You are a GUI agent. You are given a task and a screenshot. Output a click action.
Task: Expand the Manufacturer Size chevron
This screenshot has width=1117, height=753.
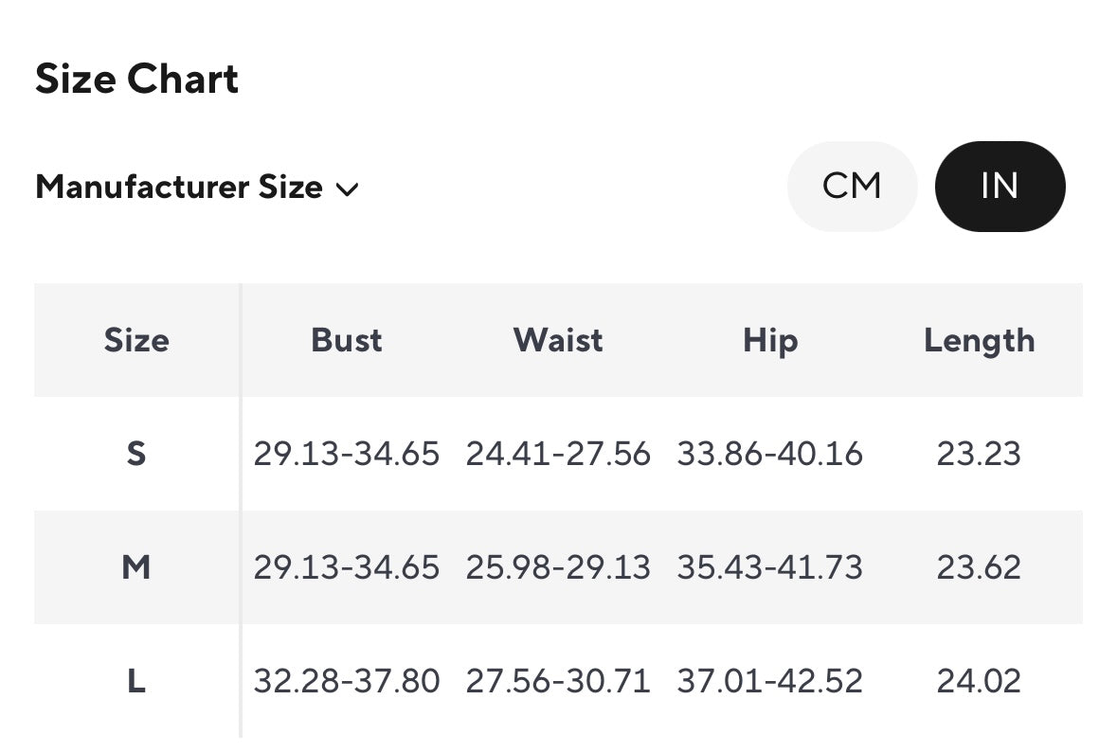pyautogui.click(x=348, y=188)
